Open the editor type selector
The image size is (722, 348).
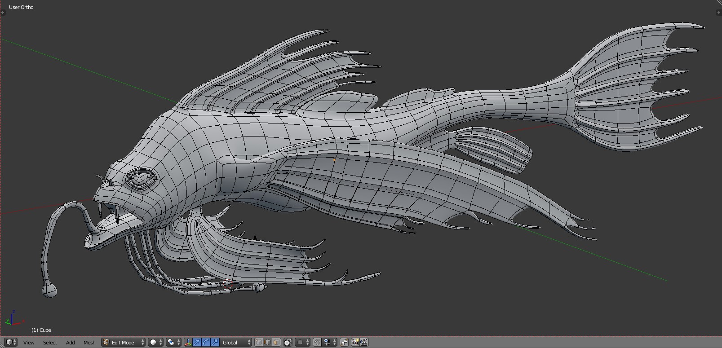tap(11, 342)
